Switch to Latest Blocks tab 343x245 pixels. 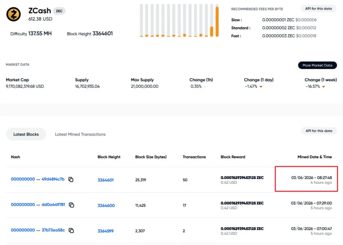tap(26, 134)
